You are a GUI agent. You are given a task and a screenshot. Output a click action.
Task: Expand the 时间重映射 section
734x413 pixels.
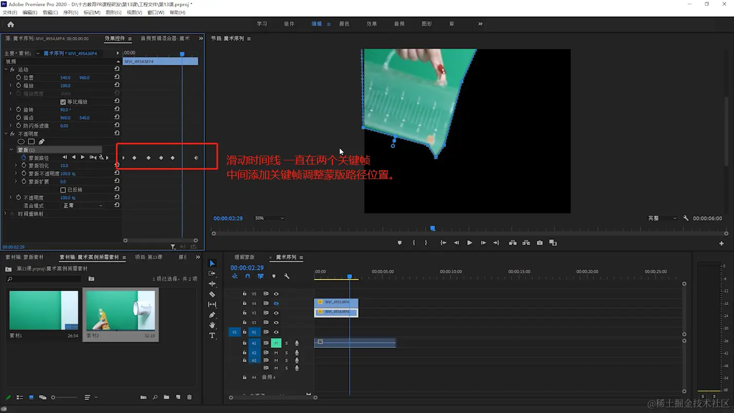coord(6,213)
